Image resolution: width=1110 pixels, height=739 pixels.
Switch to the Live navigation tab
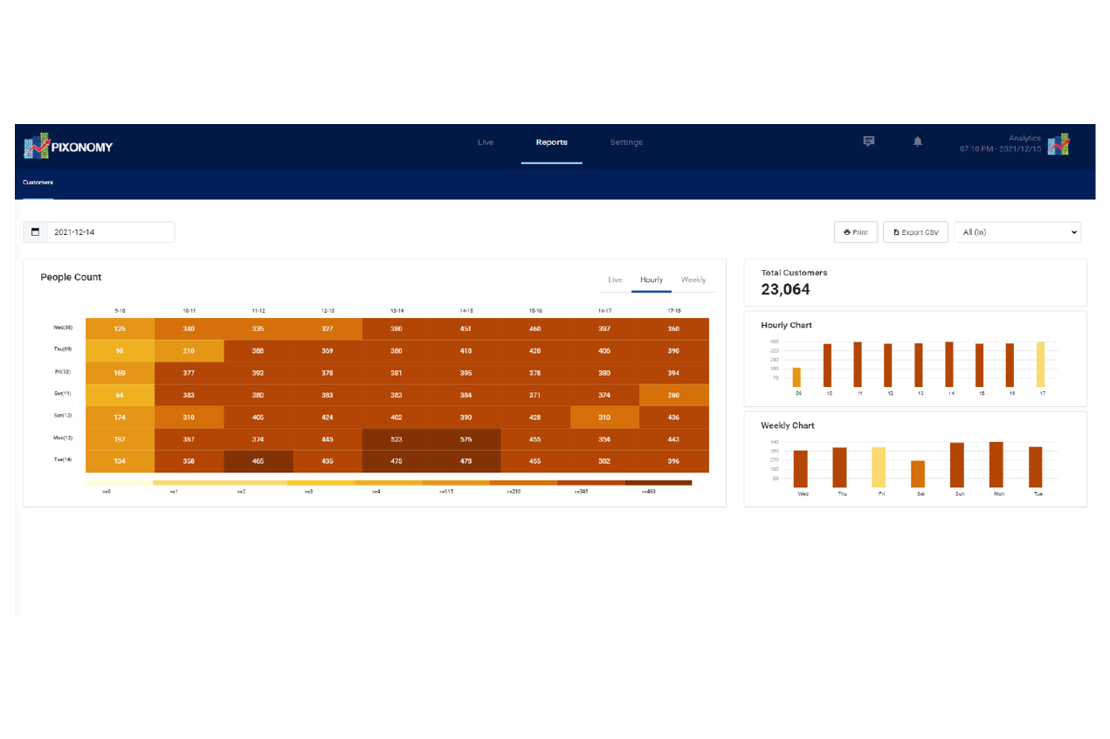pyautogui.click(x=486, y=142)
